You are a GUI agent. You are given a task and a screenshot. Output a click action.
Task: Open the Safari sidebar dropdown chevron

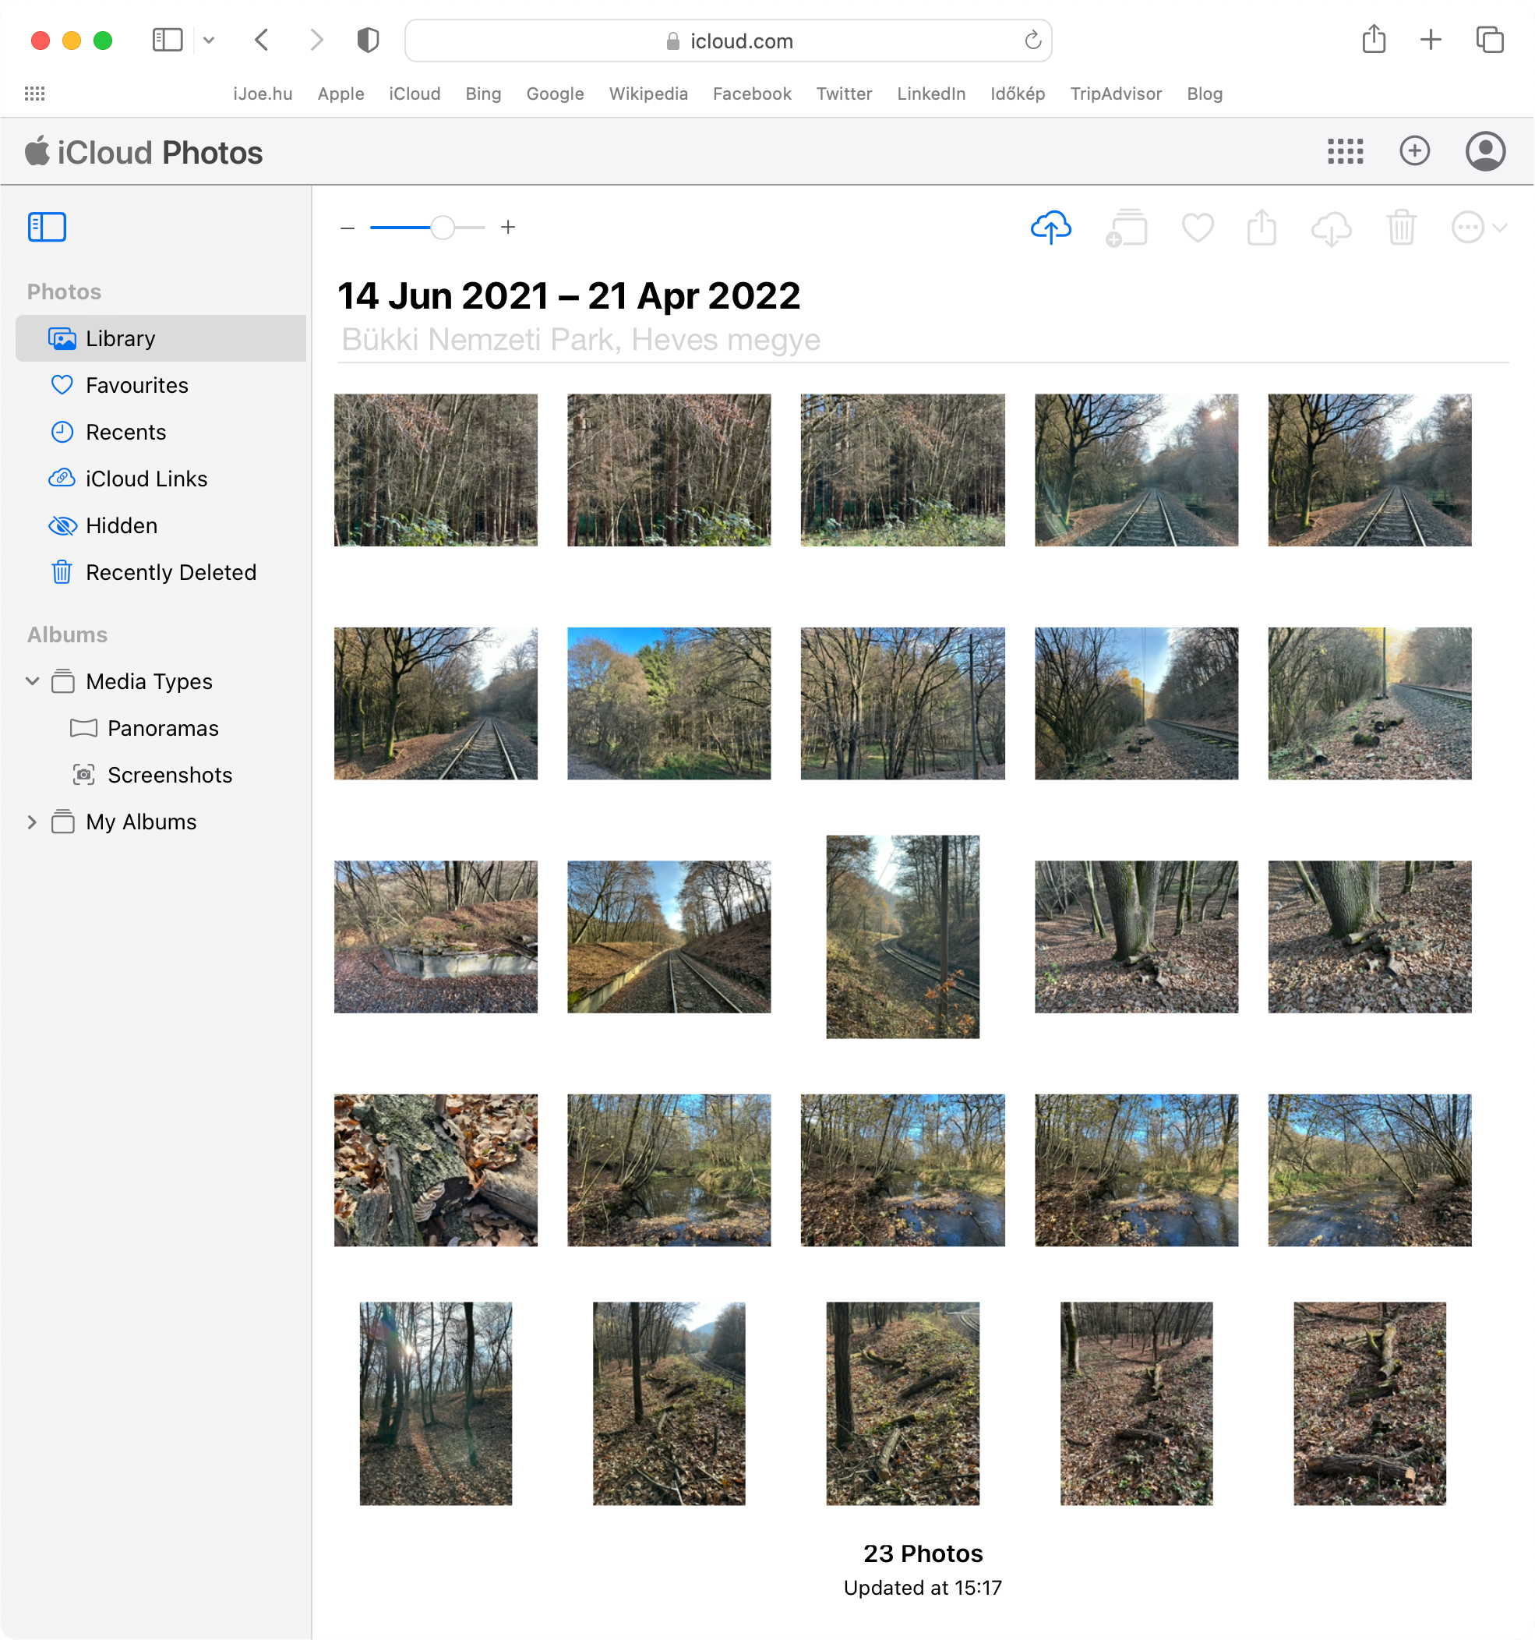pos(209,41)
